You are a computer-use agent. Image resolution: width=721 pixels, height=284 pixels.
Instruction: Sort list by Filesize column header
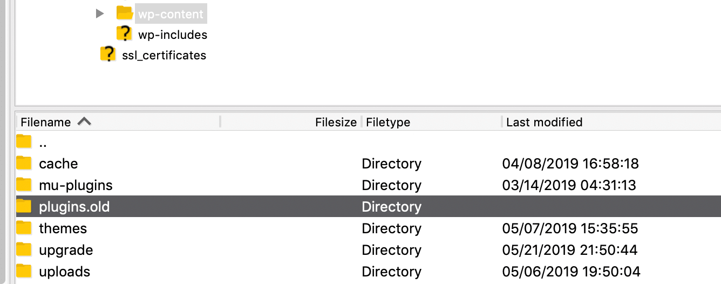pos(336,122)
